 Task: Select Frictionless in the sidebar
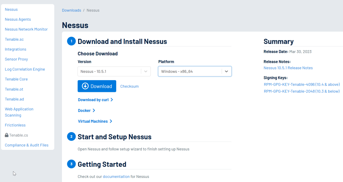pyautogui.click(x=15, y=125)
